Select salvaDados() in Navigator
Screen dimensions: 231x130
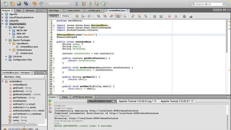coord(19,101)
